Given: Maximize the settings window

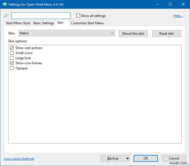Looking at the screenshot, I should [170, 5].
